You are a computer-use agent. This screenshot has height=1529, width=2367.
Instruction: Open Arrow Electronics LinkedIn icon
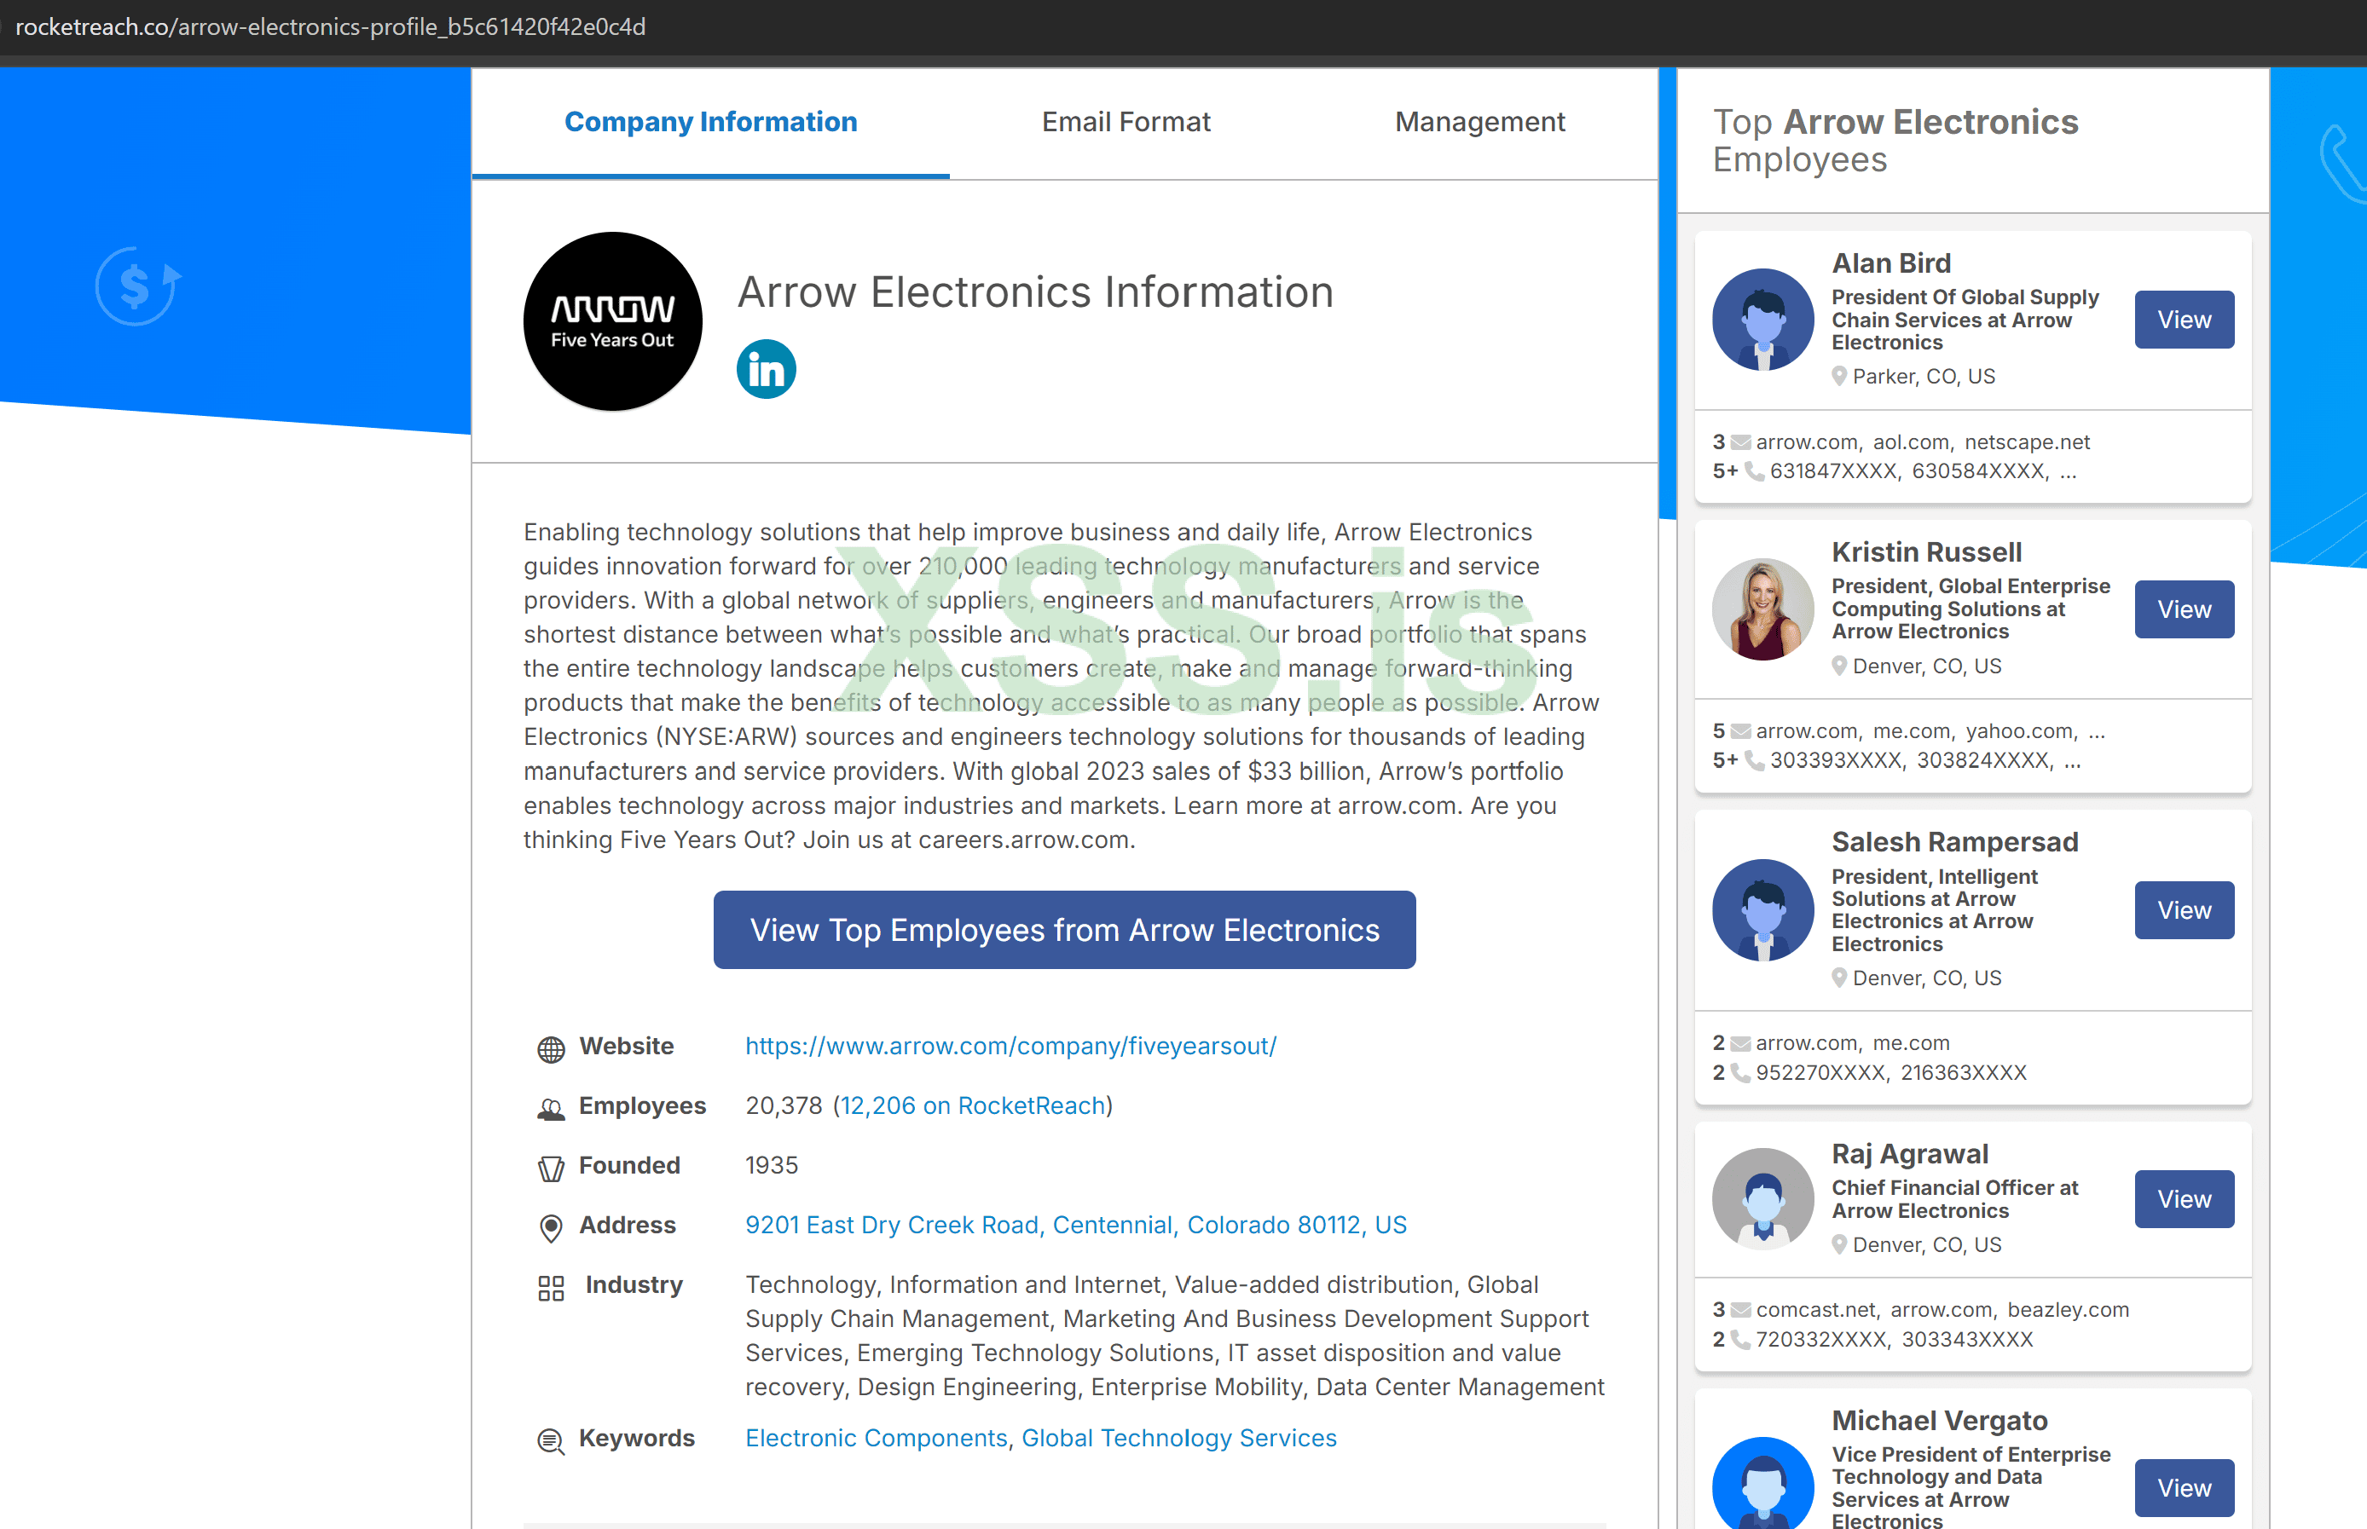click(766, 369)
